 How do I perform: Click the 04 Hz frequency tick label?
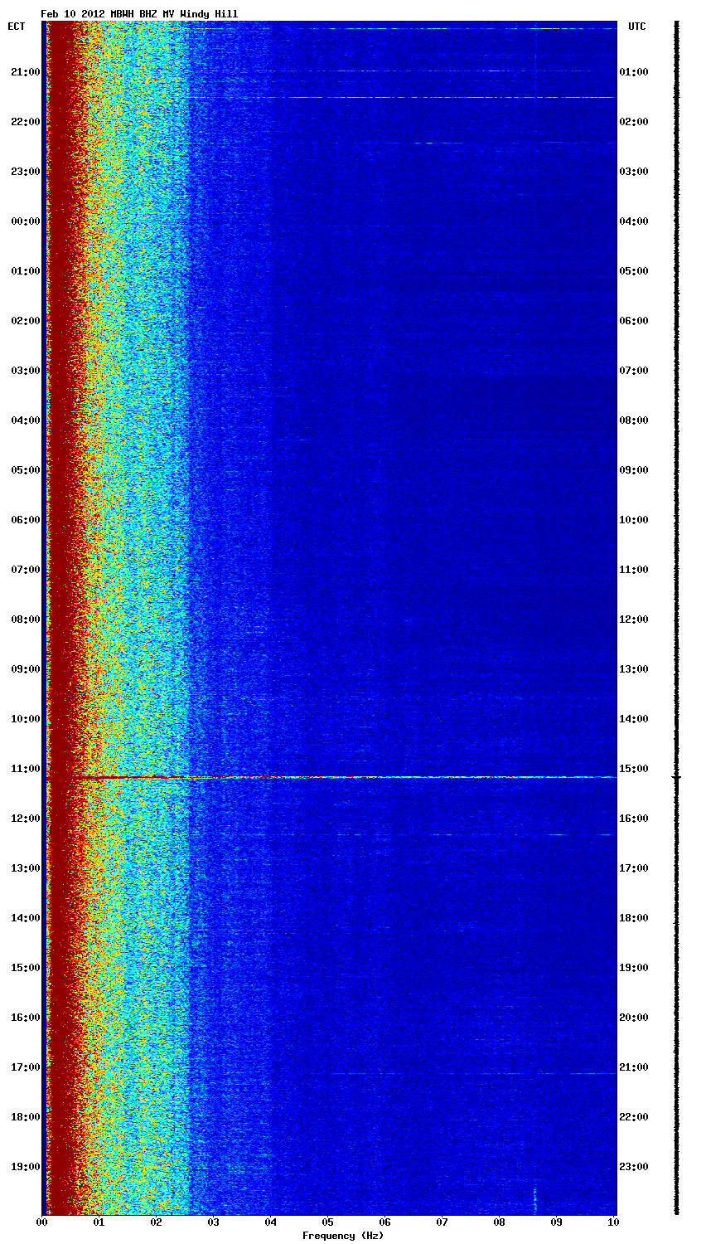[271, 1222]
